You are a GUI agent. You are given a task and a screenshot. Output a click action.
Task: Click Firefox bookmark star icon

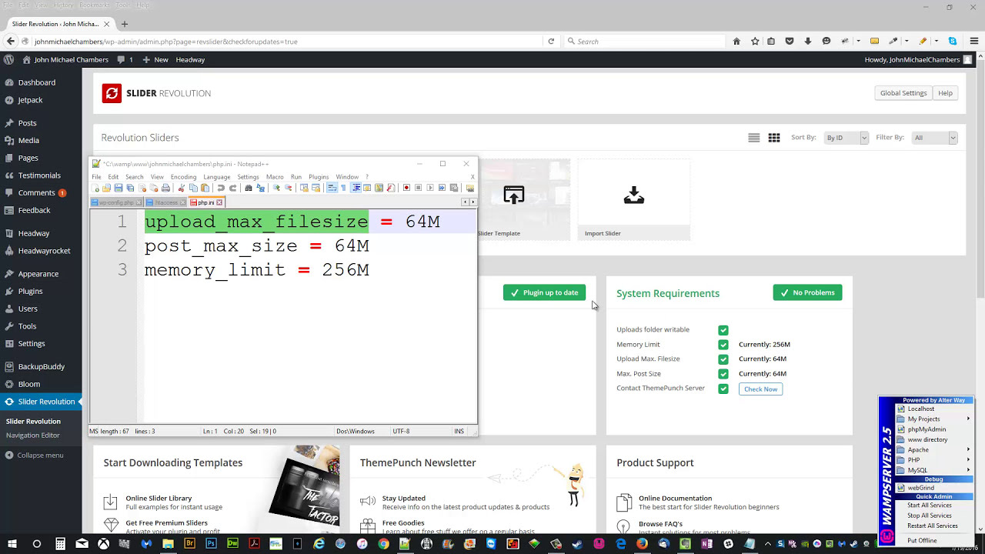point(755,42)
